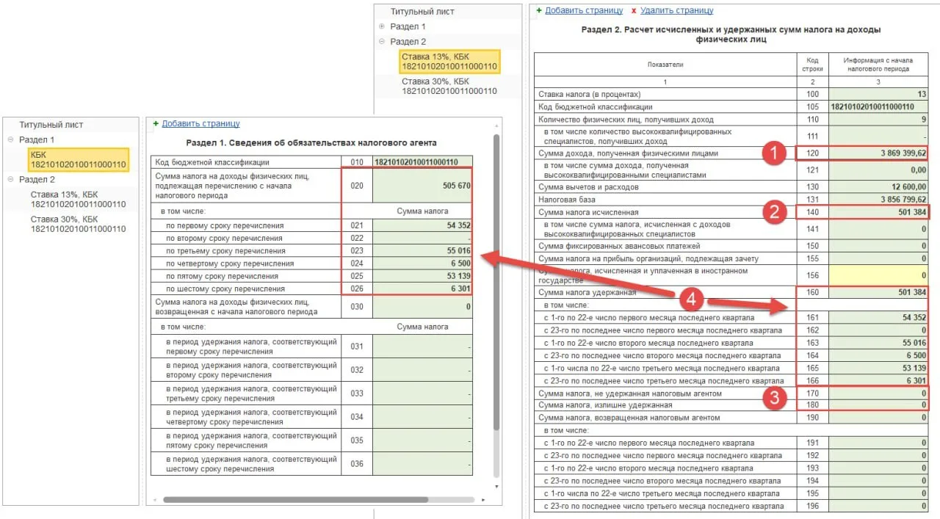Select Ставка 30% node in the tree beside the Раздел 1 form
940x519 pixels.
(79, 224)
